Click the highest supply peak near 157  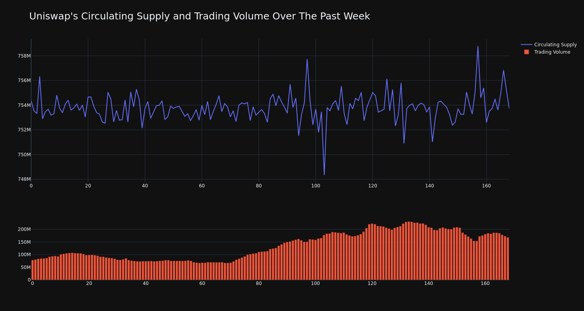coord(478,47)
